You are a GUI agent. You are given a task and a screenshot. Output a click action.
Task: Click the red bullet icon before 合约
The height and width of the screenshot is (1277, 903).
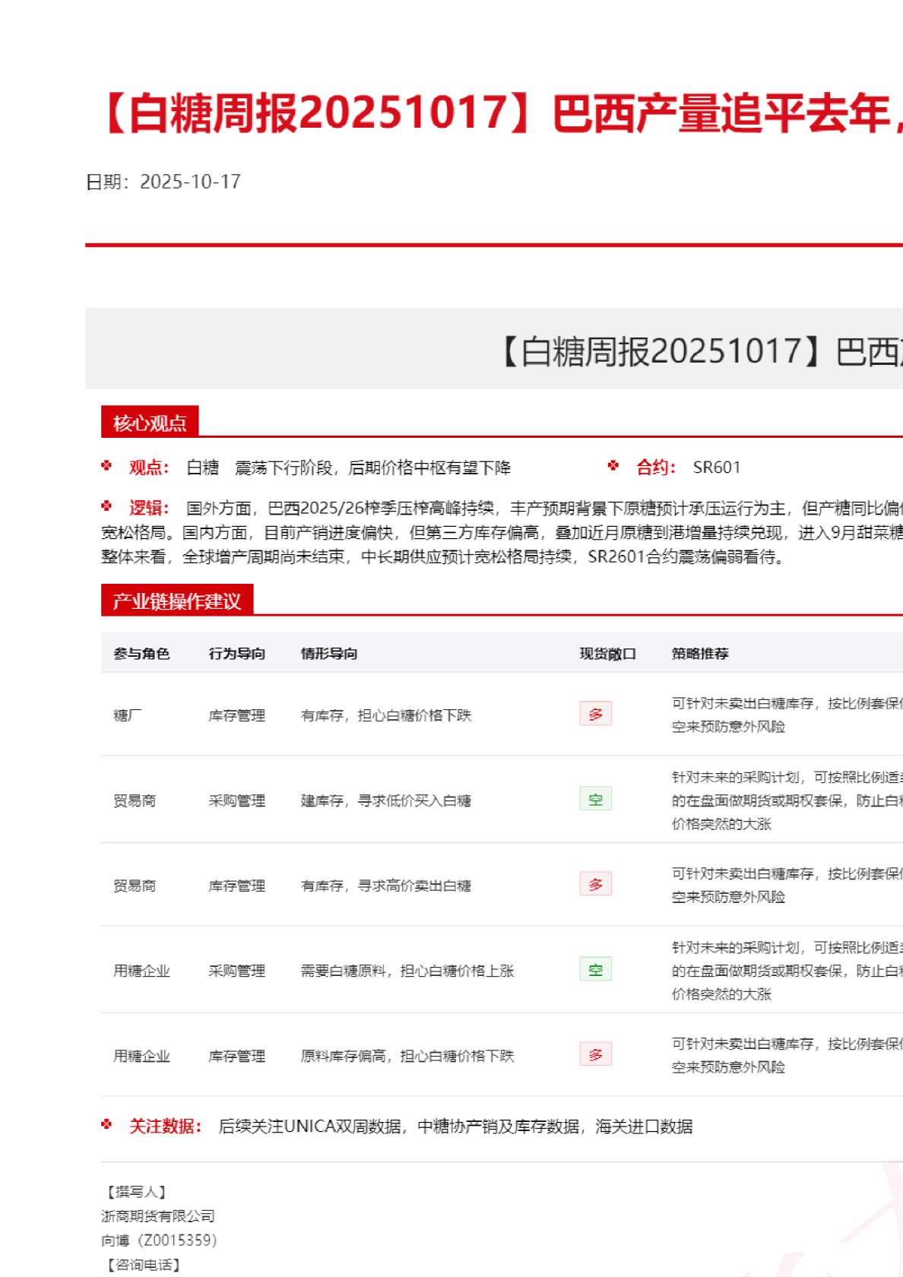point(613,466)
